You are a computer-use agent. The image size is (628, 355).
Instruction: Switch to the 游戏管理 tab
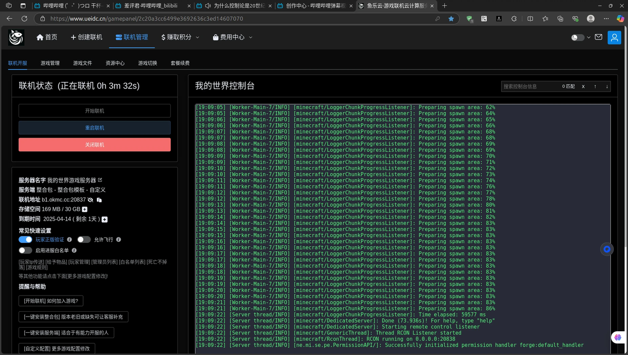pyautogui.click(x=50, y=63)
